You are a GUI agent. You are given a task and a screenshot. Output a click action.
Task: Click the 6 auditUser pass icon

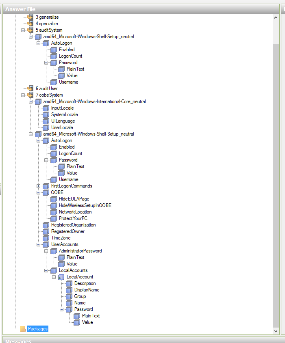pyautogui.click(x=30, y=88)
